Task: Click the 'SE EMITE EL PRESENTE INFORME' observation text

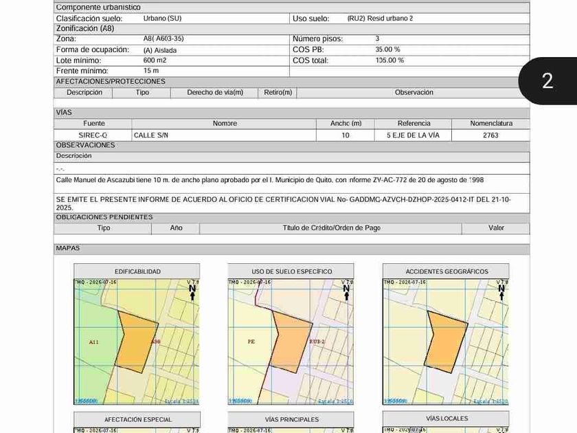Action: click(x=283, y=203)
